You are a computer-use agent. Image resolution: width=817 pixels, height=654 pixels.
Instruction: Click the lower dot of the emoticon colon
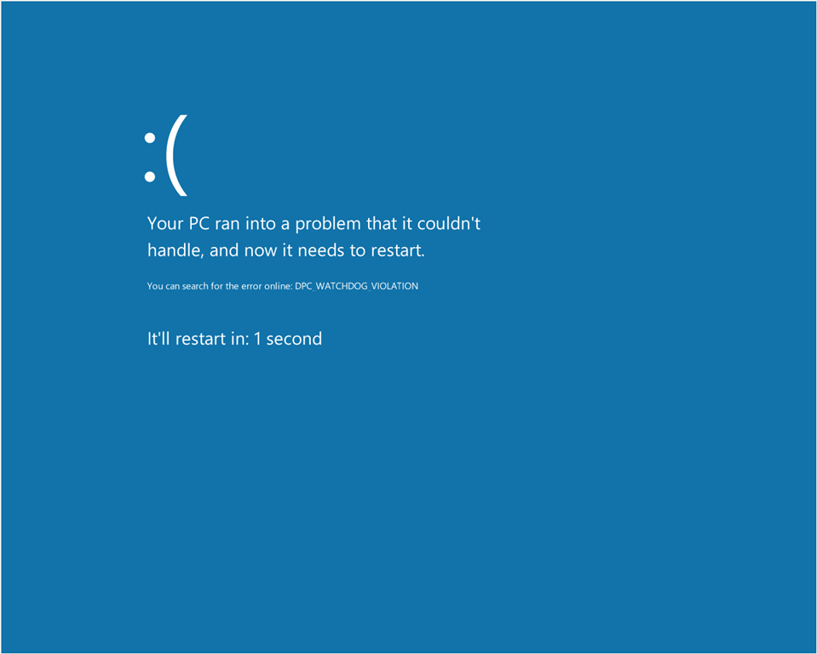150,176
